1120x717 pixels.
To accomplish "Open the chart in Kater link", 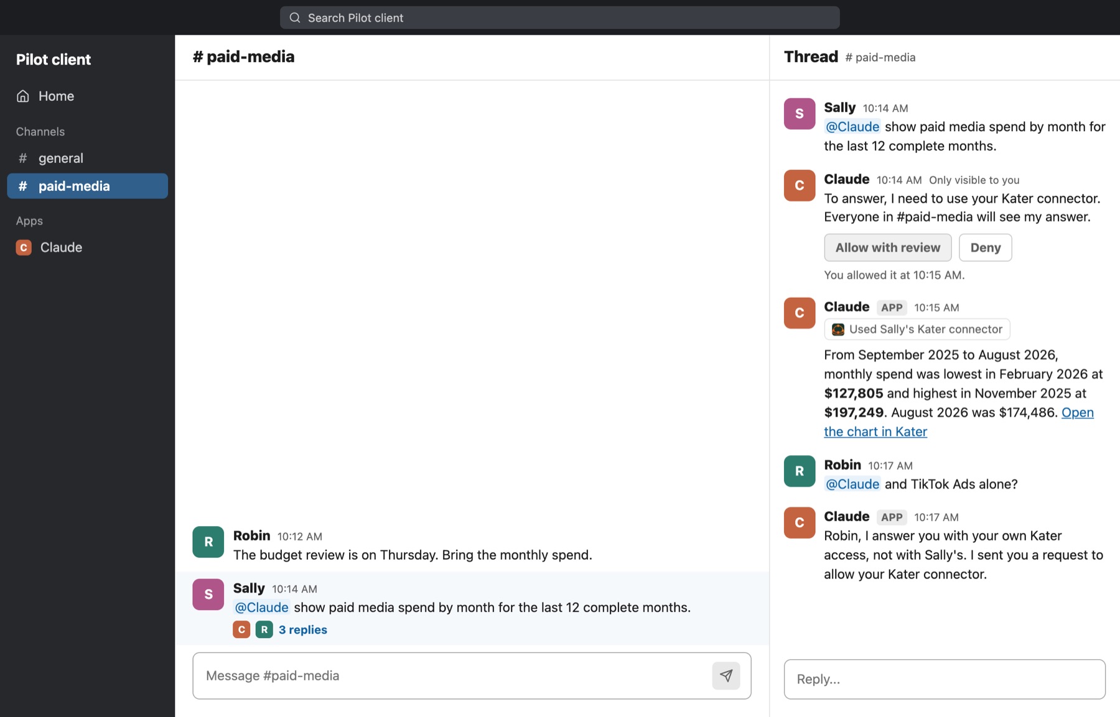I will [x=959, y=422].
